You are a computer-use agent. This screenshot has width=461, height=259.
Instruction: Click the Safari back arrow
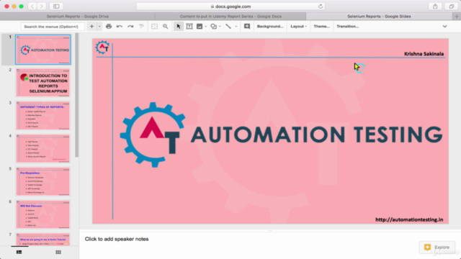pyautogui.click(x=32, y=6)
